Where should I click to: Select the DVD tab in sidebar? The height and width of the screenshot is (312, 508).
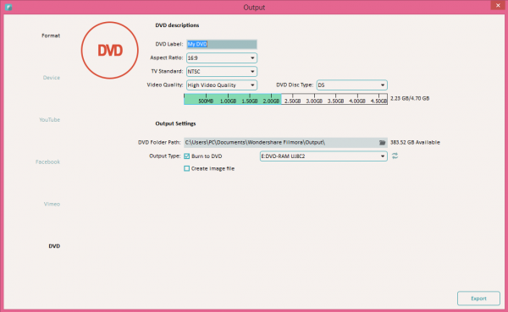pos(54,246)
